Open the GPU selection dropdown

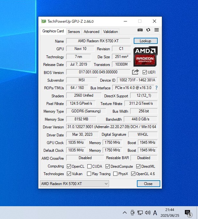pyautogui.click(x=75, y=183)
